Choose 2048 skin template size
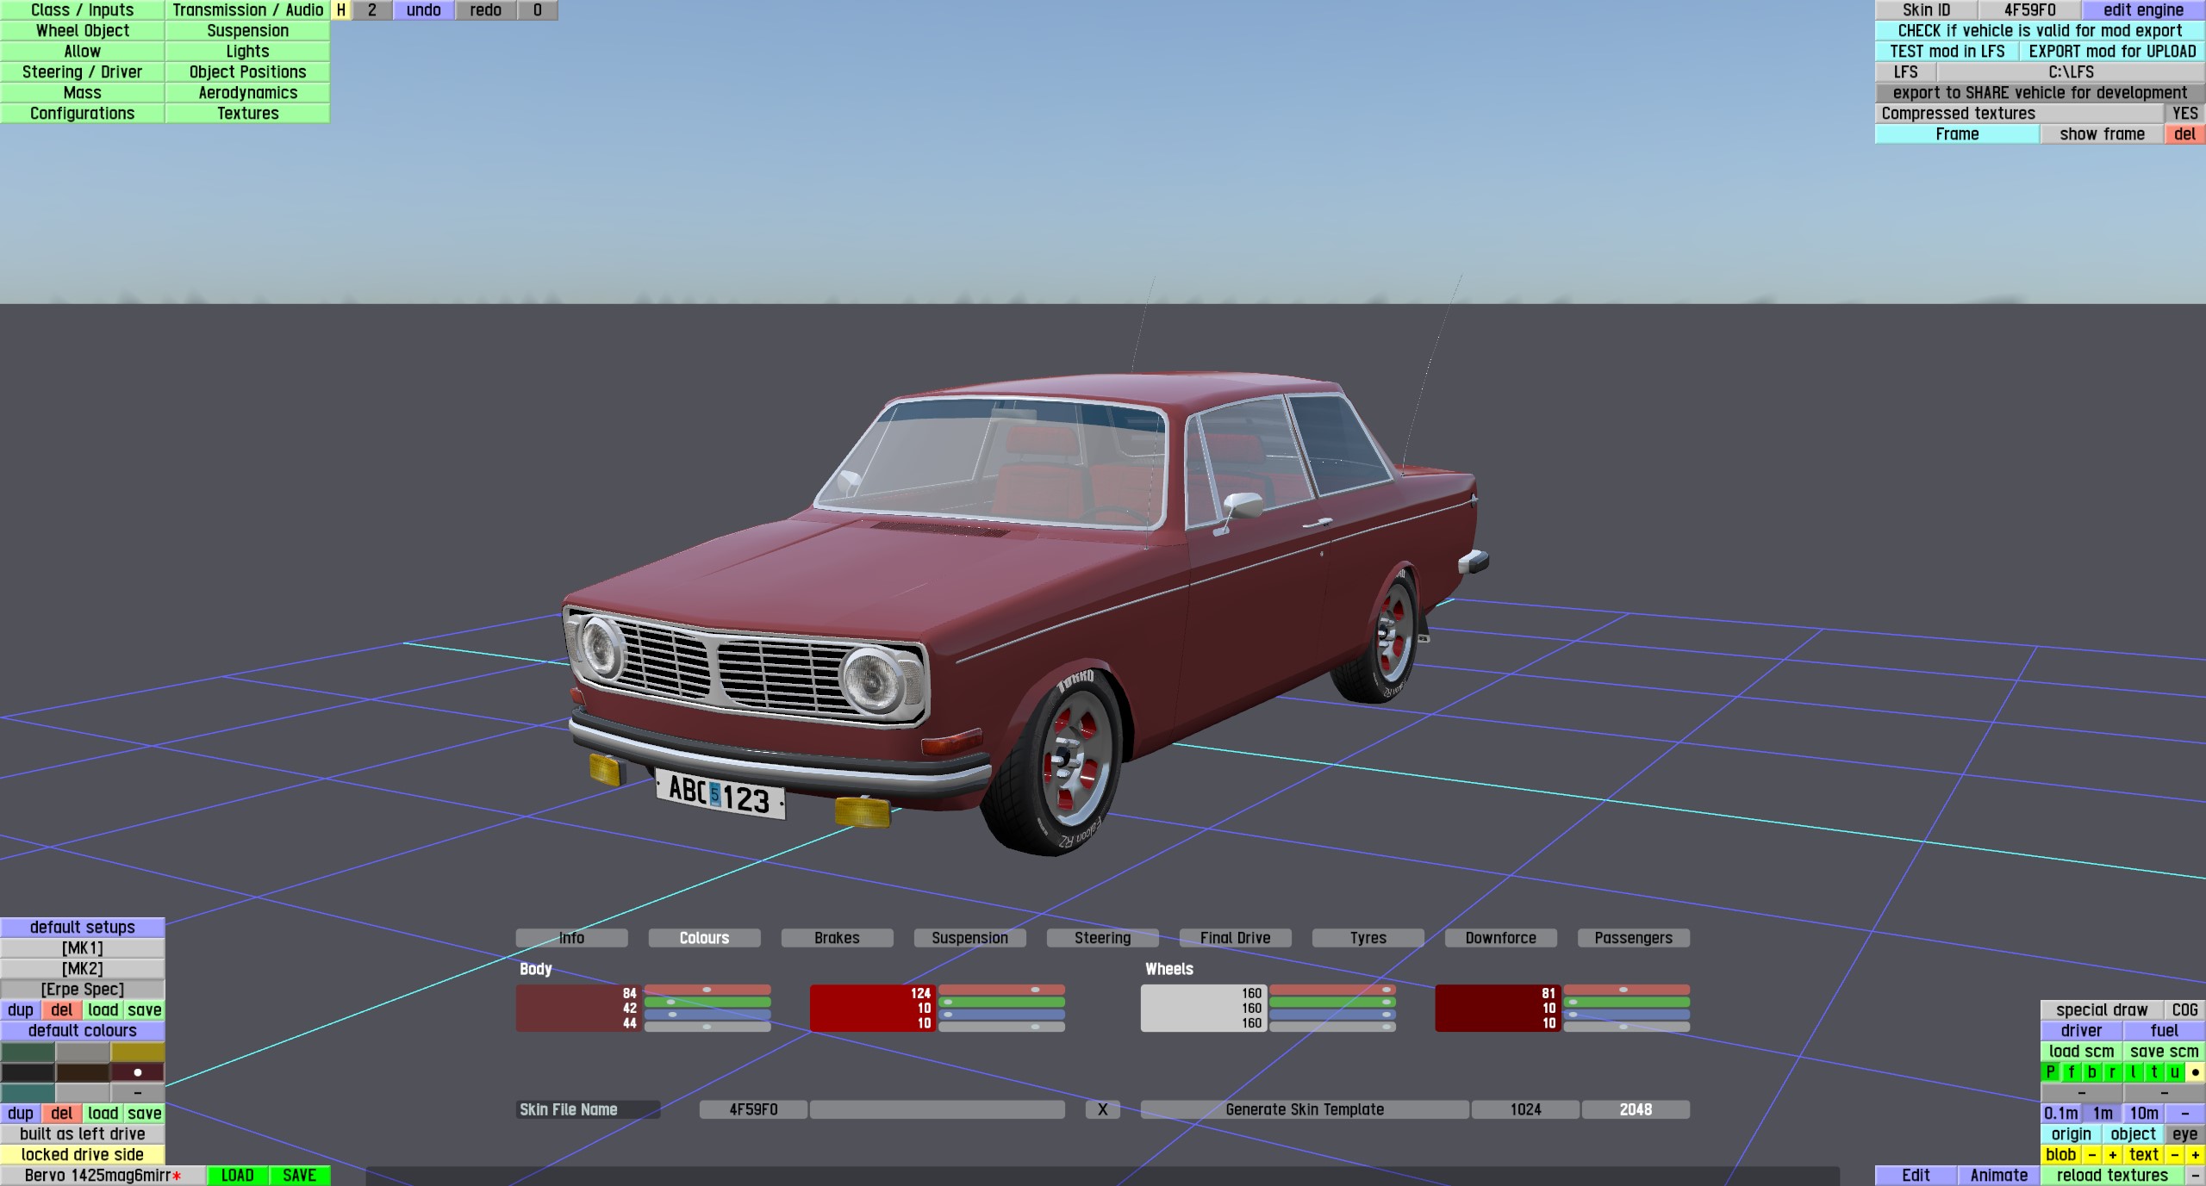2206x1186 pixels. coord(1635,1110)
